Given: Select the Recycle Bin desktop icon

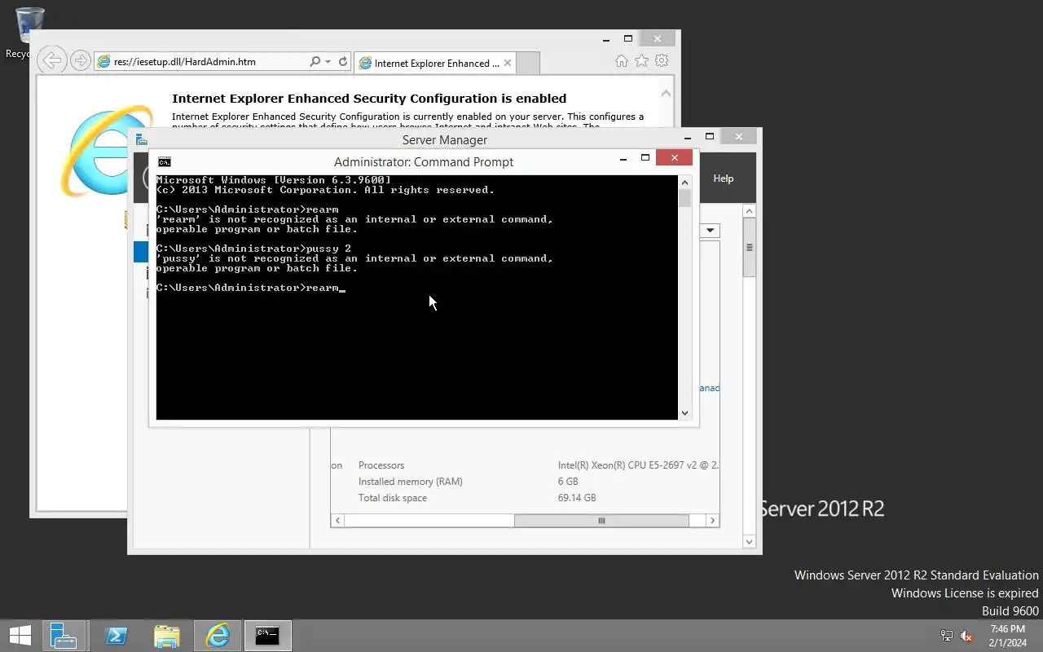Looking at the screenshot, I should click(29, 33).
